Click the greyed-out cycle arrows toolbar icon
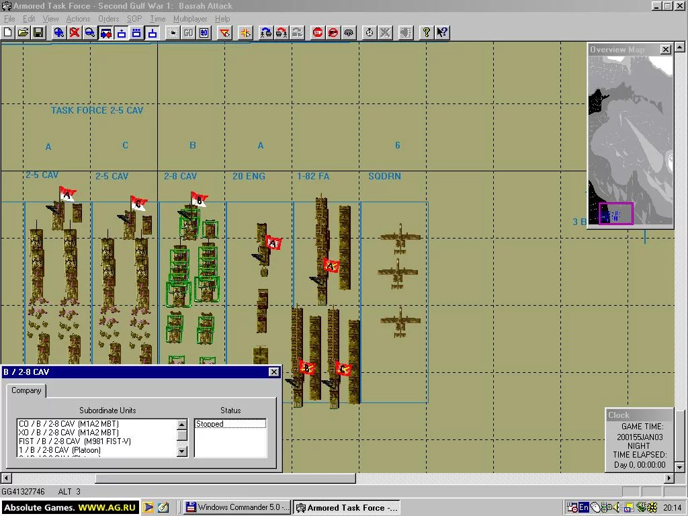 click(x=297, y=32)
